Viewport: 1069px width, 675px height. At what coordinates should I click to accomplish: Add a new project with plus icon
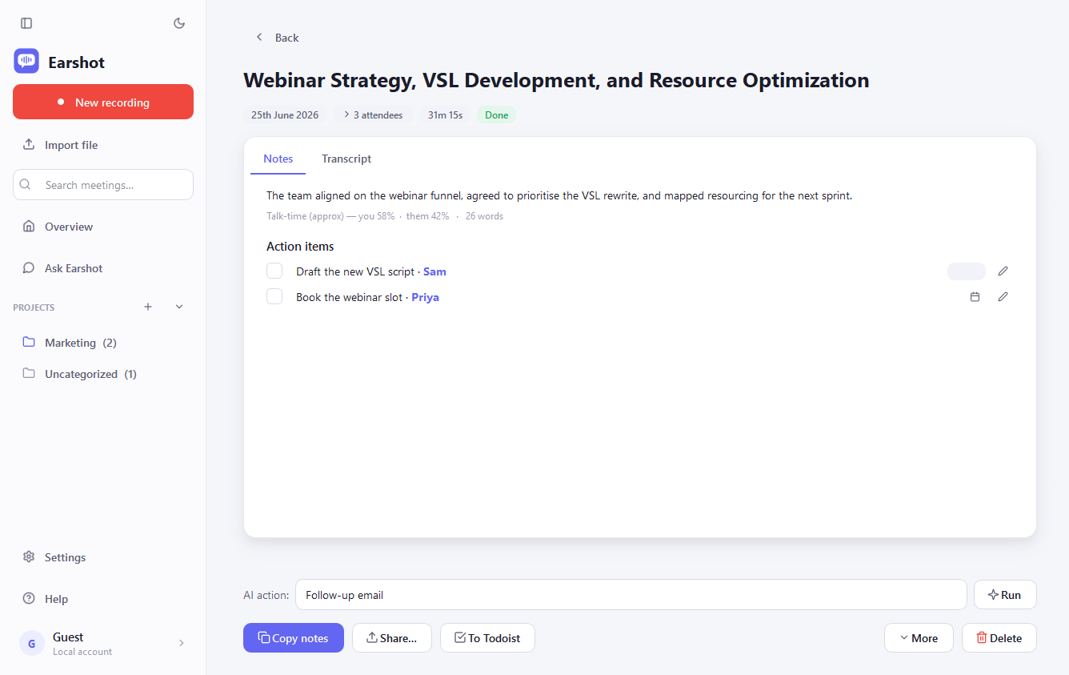pos(148,307)
